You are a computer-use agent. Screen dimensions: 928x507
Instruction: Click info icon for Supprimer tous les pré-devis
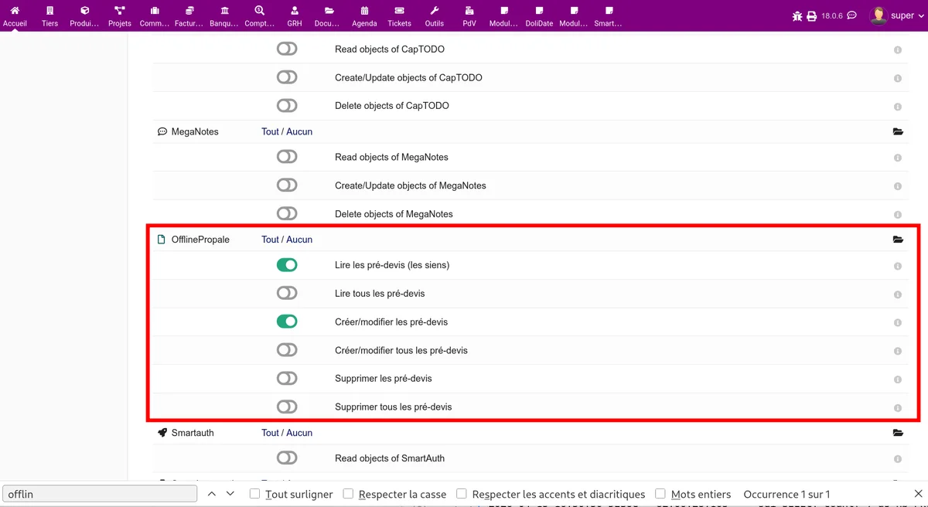(x=898, y=408)
